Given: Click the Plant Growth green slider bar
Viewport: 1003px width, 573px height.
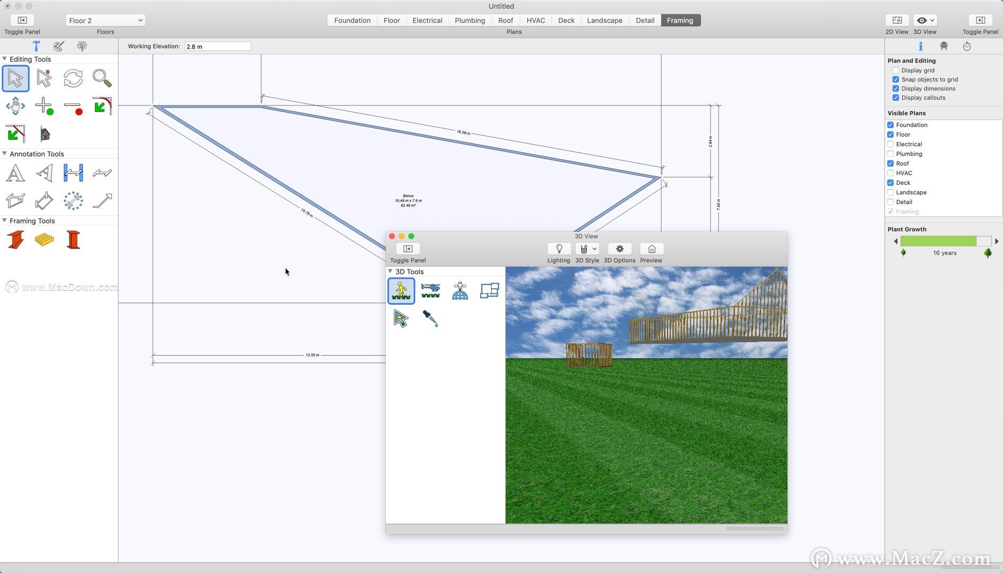Looking at the screenshot, I should [946, 241].
